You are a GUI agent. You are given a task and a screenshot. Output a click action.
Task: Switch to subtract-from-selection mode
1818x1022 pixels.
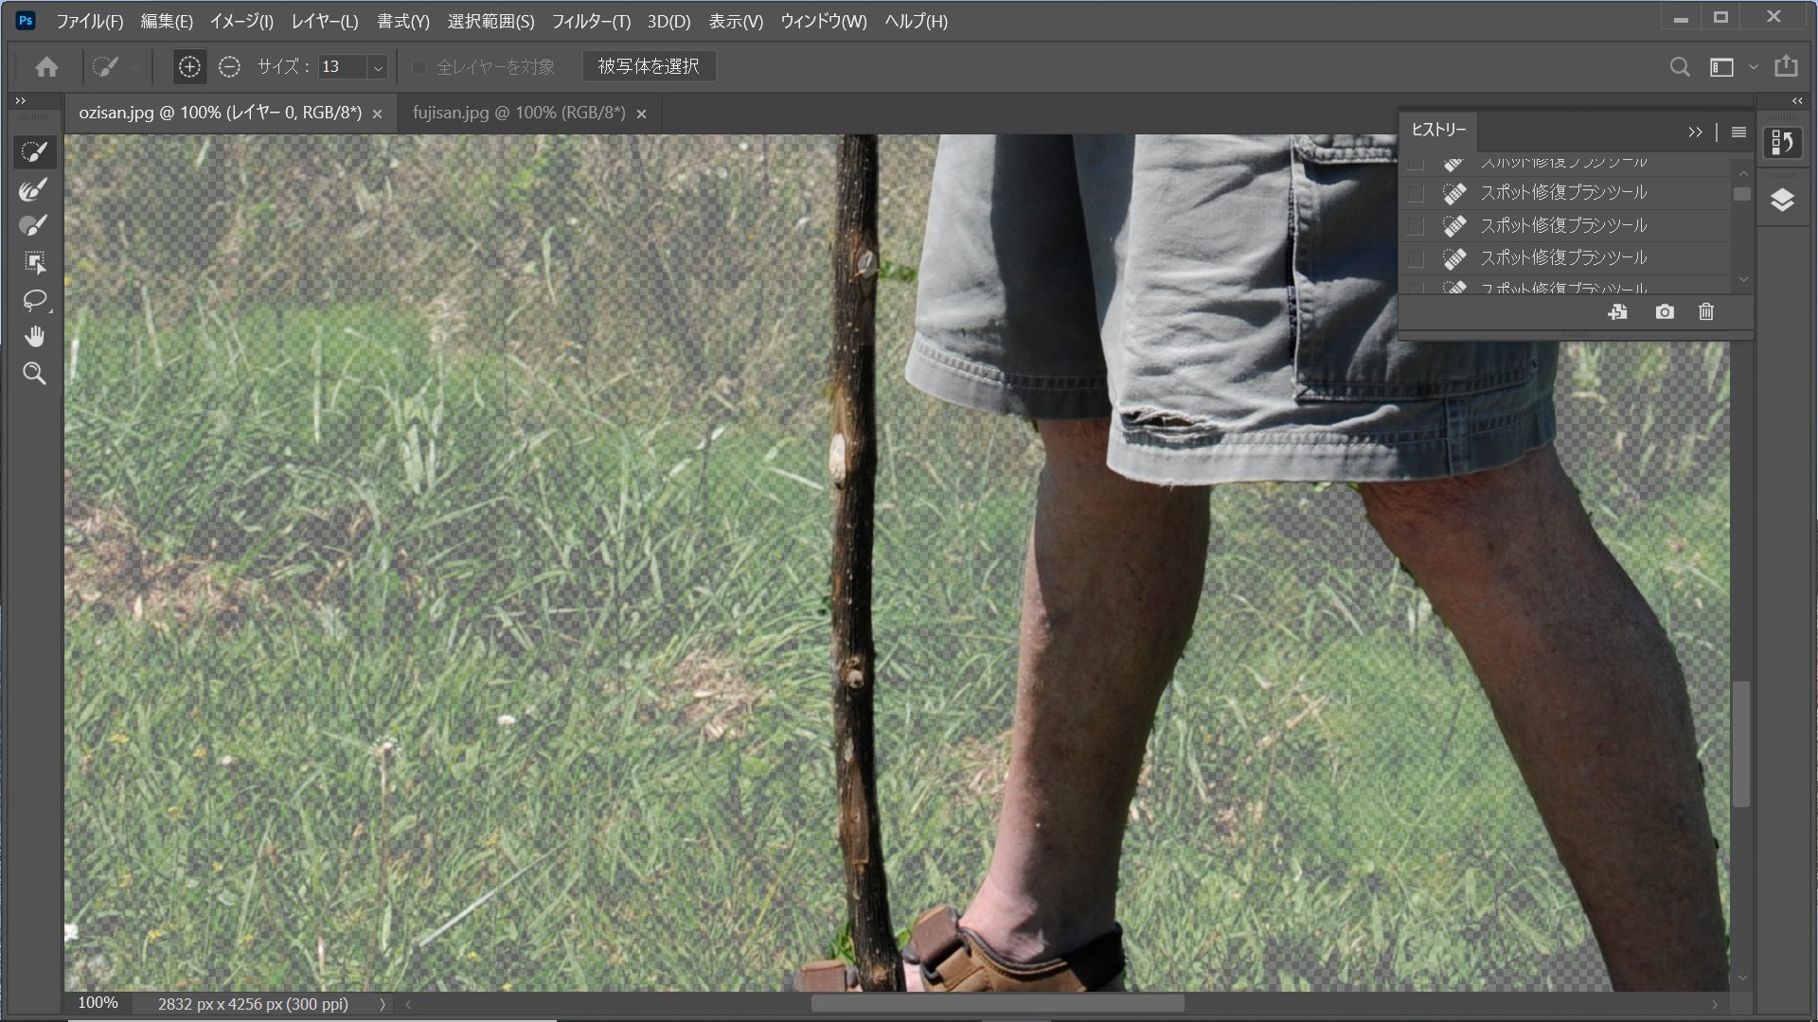point(229,66)
